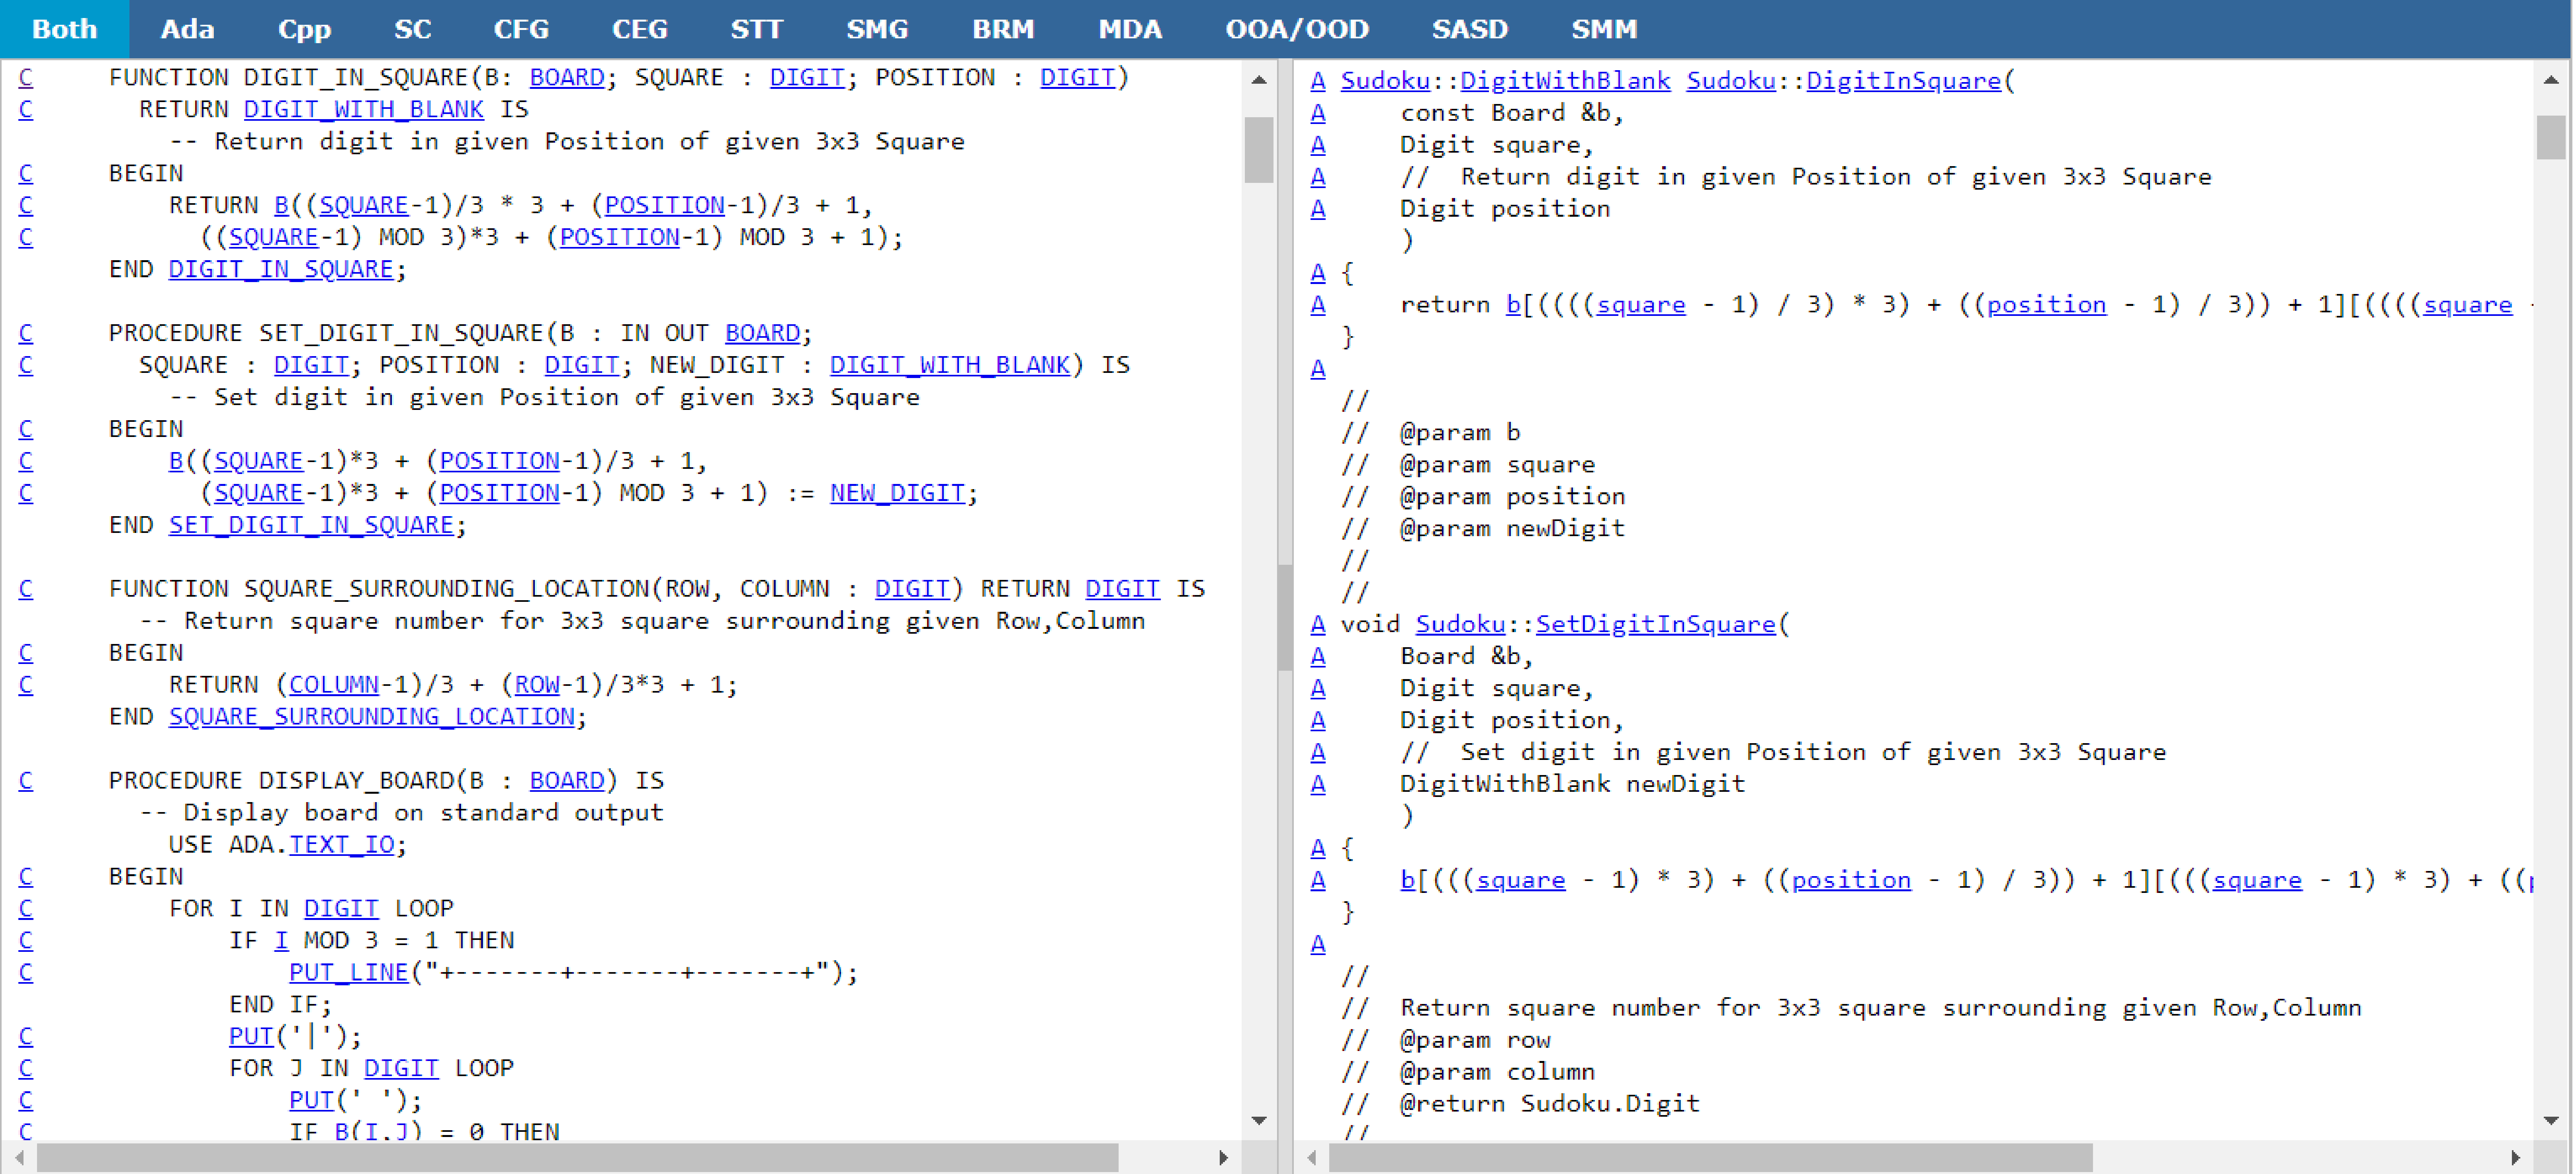
Task: Open the Cpp tab
Action: pos(304,29)
